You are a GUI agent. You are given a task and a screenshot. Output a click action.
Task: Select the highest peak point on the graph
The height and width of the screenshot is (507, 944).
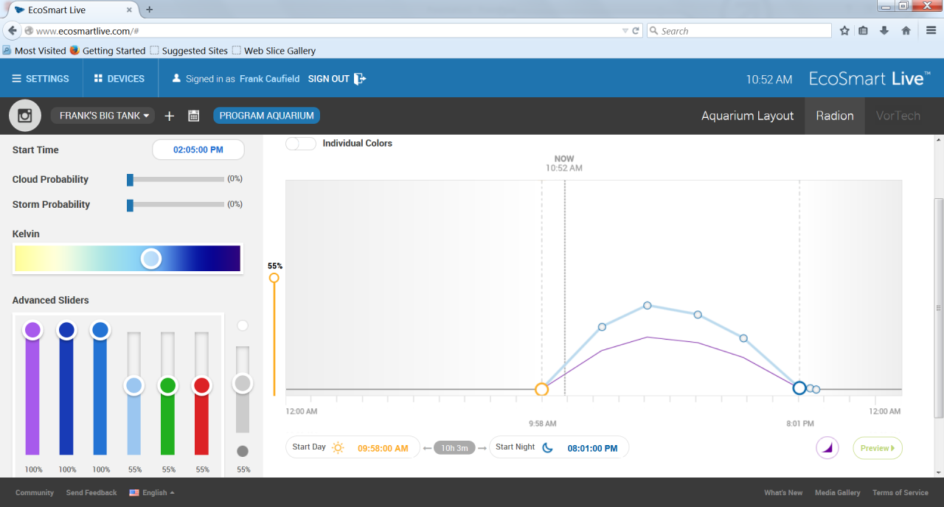648,305
